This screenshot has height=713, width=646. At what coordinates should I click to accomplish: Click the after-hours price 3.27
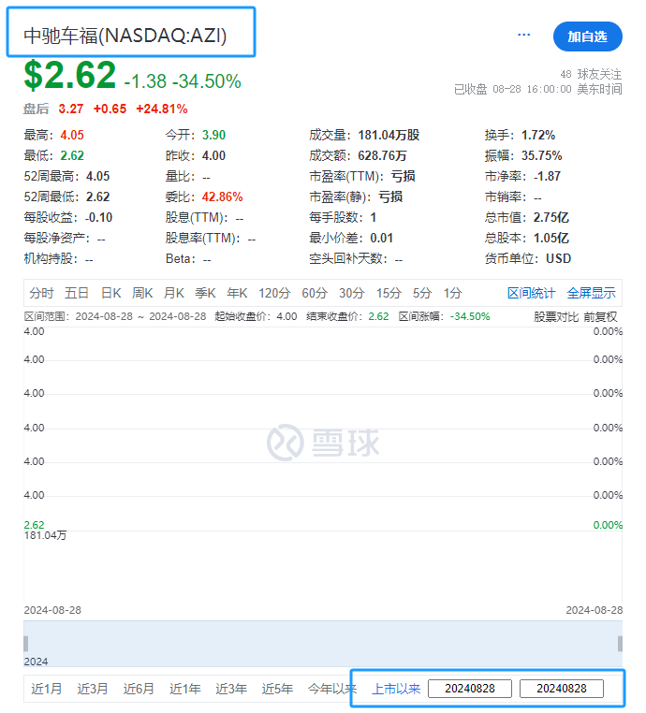click(x=71, y=109)
